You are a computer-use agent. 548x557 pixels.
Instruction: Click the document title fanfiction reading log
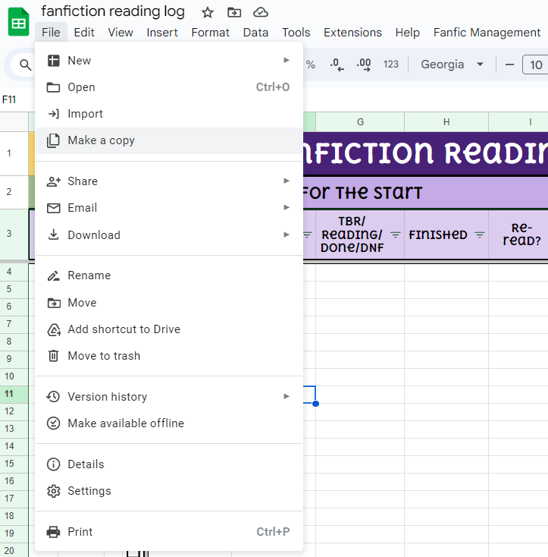tap(113, 11)
